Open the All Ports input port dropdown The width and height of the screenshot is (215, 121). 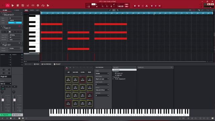15,35
